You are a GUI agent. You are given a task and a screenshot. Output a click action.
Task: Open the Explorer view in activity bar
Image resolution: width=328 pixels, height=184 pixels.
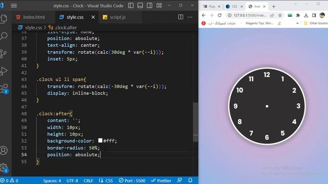(x=4, y=19)
